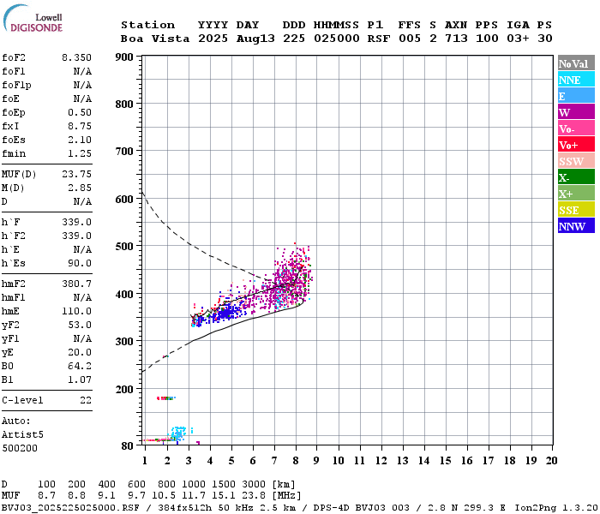This screenshot has width=600, height=514.
Task: Choose the red Vo+ legend swatch
Action: click(x=575, y=145)
